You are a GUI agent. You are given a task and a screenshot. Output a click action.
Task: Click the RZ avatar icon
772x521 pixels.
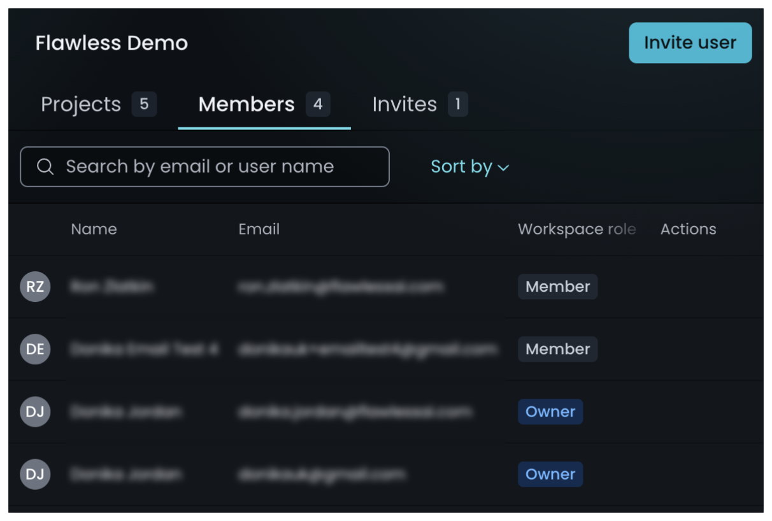[x=35, y=287]
